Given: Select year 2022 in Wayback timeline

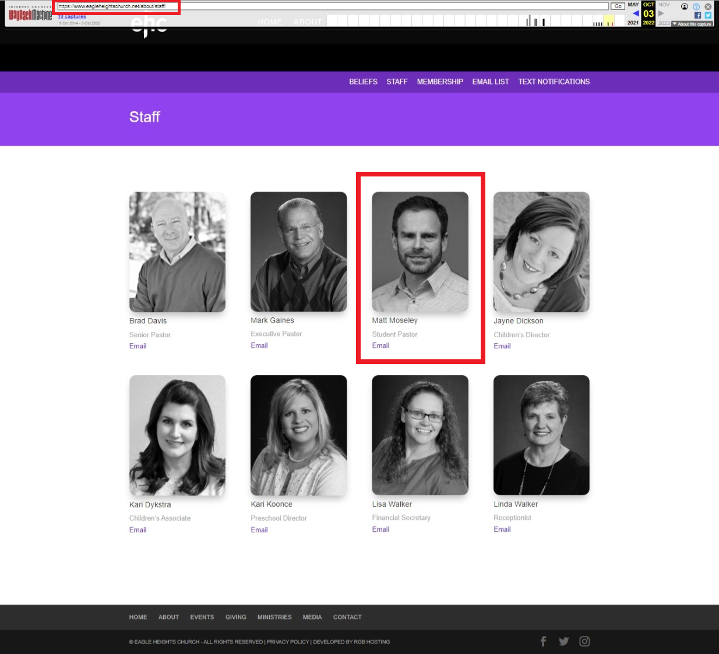Looking at the screenshot, I should (648, 23).
